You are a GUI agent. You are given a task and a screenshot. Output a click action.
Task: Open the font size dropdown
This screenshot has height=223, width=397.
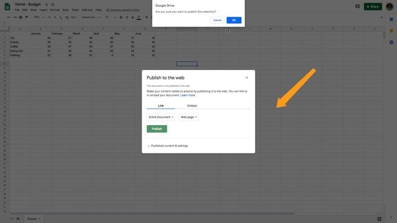click(110, 17)
